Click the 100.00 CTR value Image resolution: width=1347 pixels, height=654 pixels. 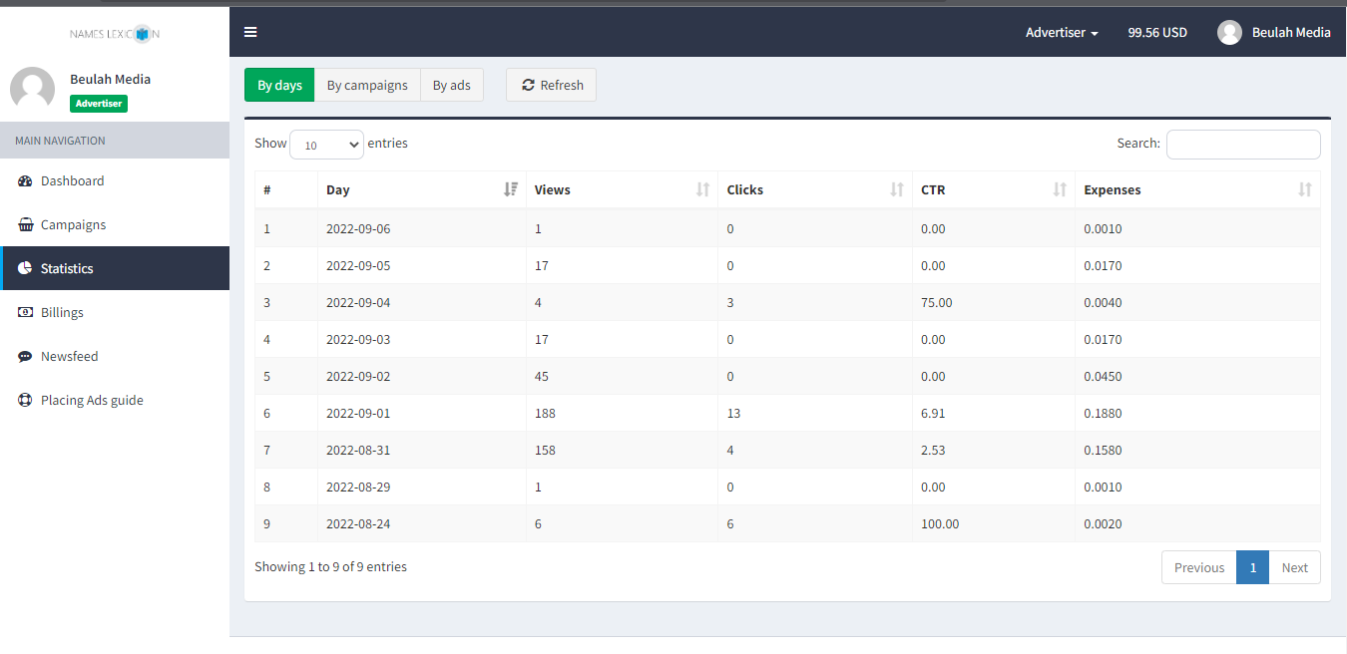940,523
